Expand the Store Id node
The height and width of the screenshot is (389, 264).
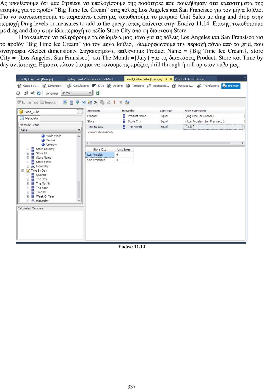[28, 153]
